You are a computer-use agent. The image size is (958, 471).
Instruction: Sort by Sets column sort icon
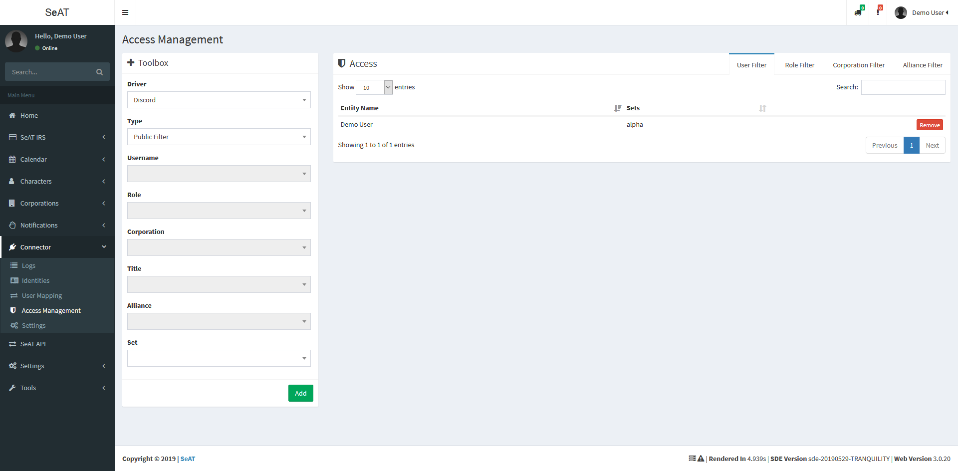(762, 108)
